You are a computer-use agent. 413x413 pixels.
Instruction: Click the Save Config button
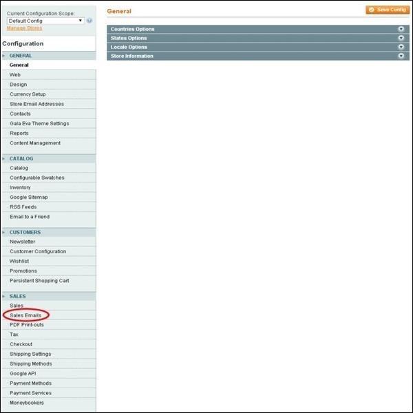tap(388, 10)
